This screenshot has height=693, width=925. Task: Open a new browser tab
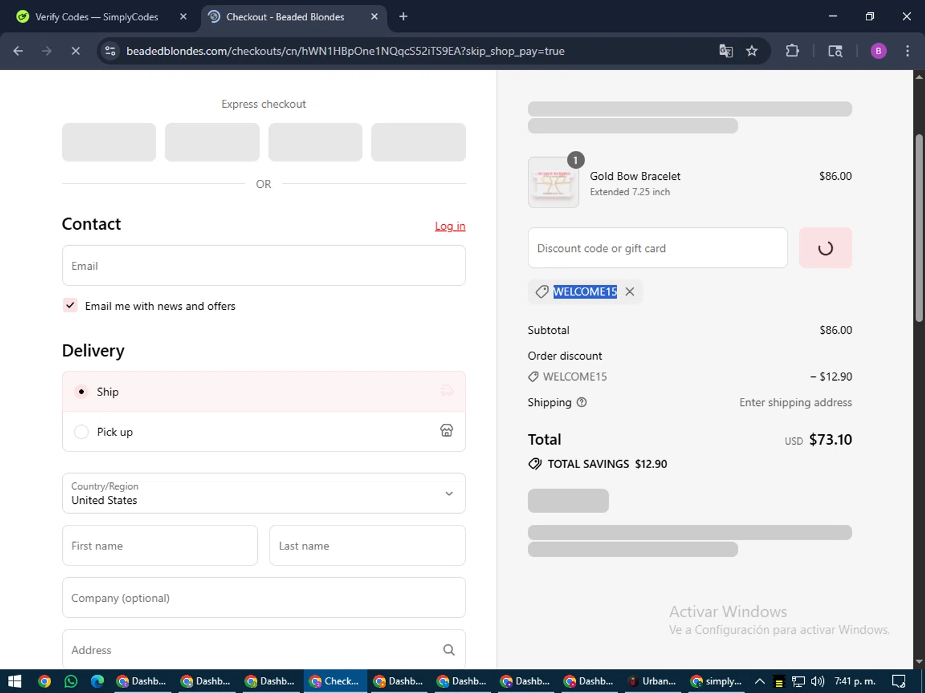pyautogui.click(x=403, y=17)
